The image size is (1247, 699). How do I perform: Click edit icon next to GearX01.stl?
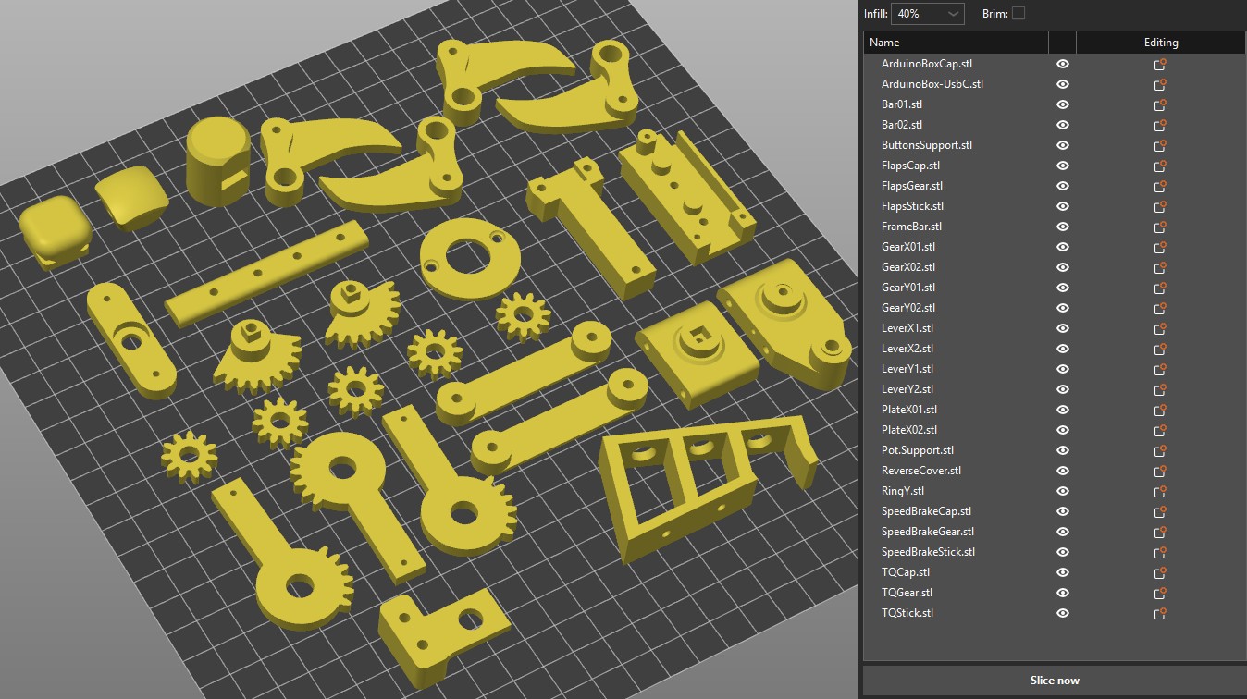(x=1159, y=247)
